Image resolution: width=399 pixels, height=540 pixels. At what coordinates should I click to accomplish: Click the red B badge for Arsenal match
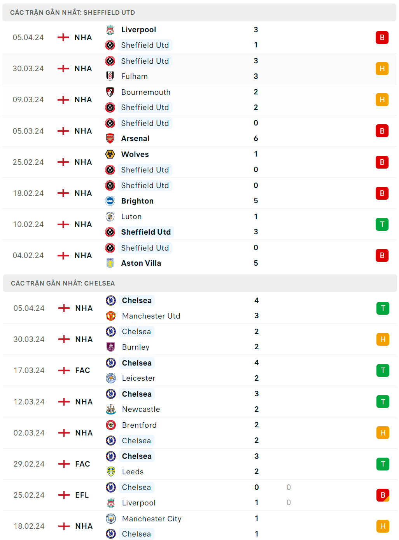point(382,131)
